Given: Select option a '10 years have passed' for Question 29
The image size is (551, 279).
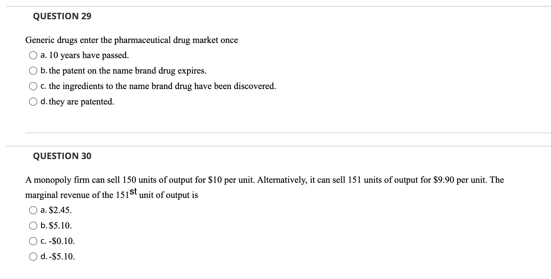Looking at the screenshot, I should pos(33,55).
